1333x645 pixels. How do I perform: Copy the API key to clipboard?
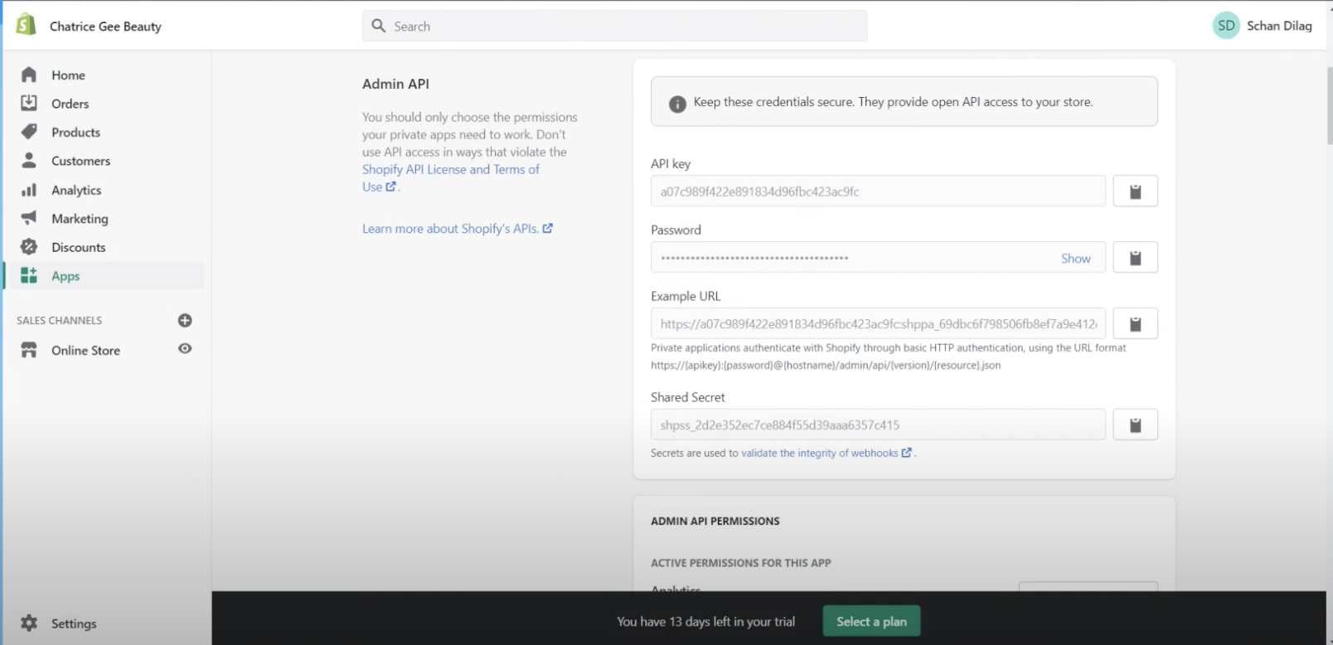click(x=1135, y=192)
